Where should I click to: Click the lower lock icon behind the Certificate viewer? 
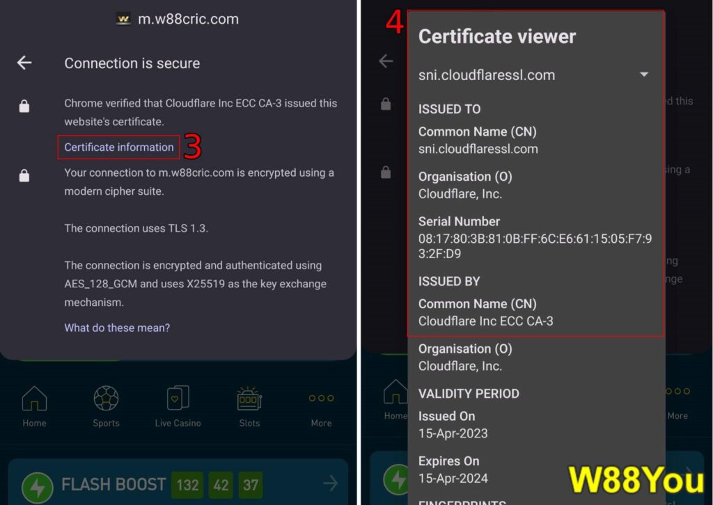[386, 173]
